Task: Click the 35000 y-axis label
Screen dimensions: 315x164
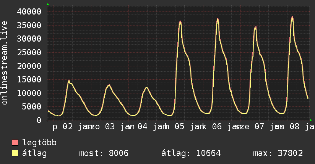Action: click(29, 25)
